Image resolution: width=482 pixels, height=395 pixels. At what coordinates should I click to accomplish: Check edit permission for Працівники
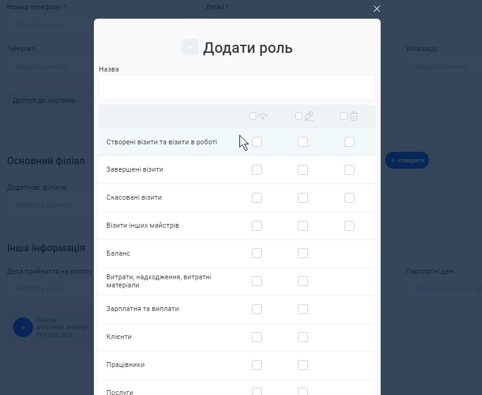[x=303, y=365]
